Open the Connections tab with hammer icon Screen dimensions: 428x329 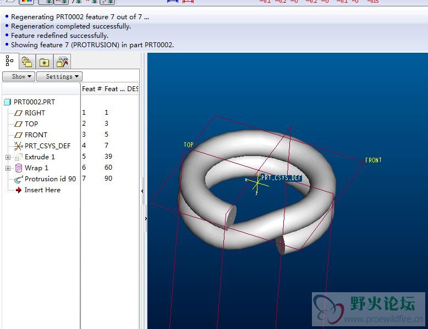coord(62,62)
